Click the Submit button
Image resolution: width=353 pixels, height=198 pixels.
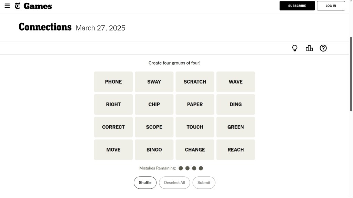pos(204,183)
